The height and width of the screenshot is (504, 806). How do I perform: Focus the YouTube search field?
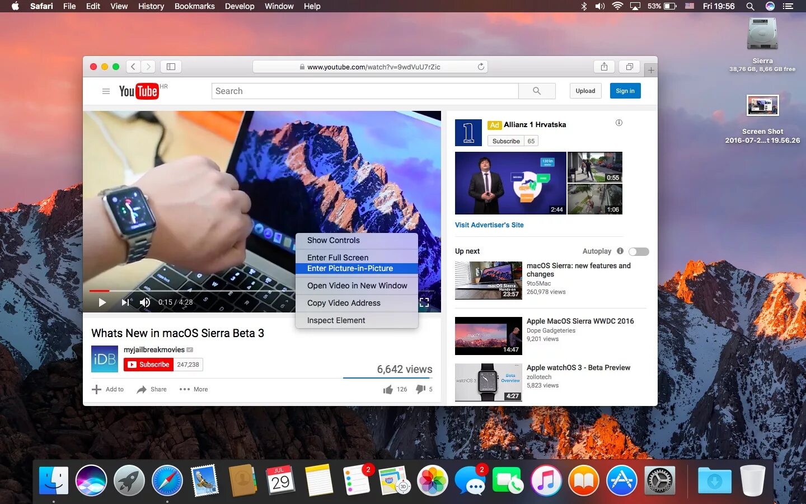click(x=365, y=91)
